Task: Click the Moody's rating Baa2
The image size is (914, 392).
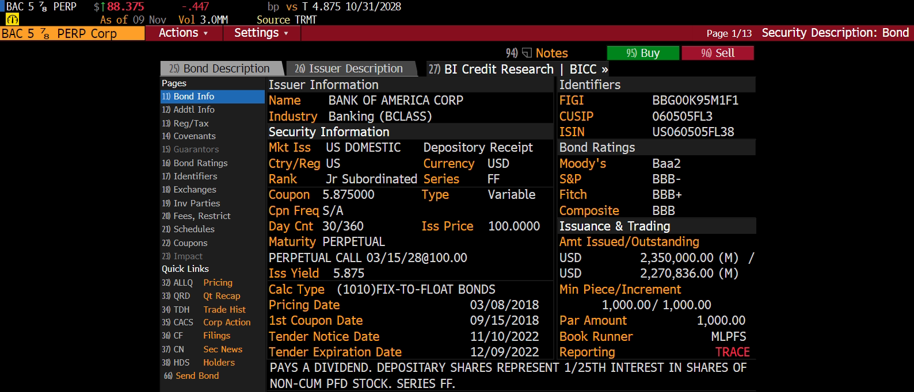Action: 667,164
